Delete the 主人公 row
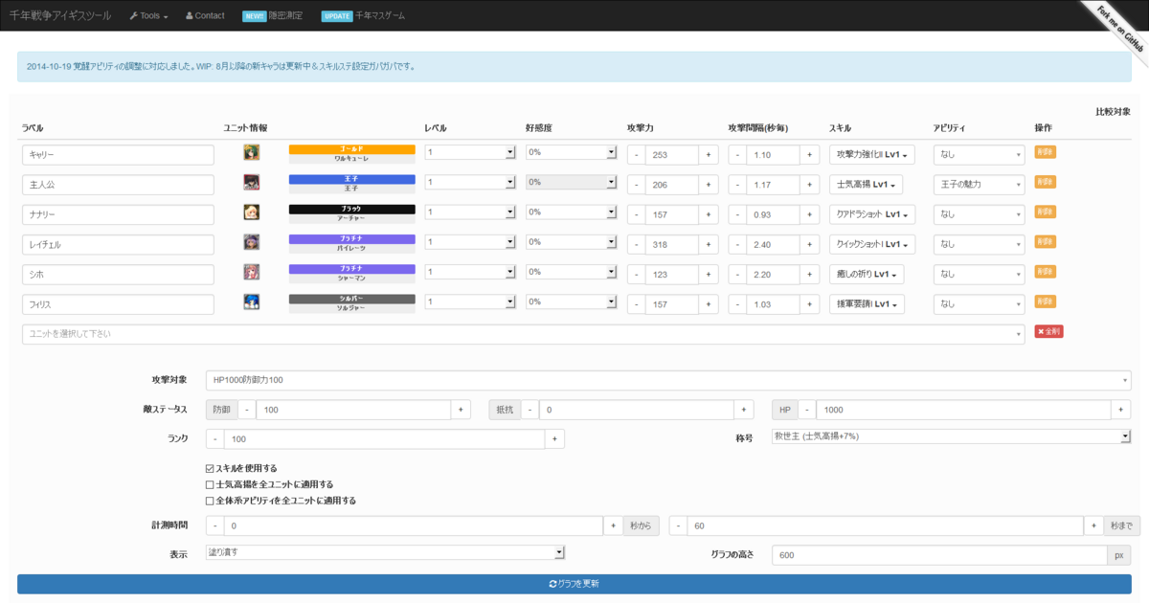The width and height of the screenshot is (1149, 603). click(1045, 182)
